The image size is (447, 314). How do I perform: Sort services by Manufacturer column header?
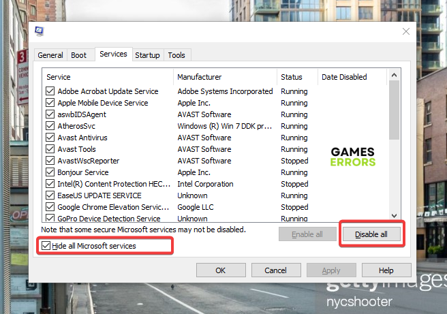point(225,77)
